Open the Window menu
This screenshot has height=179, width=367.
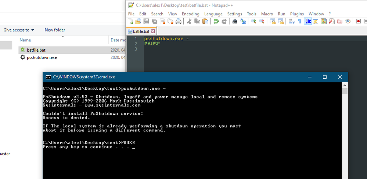[x=316, y=14]
